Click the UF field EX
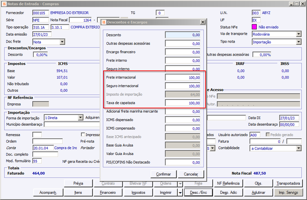Image resolution: width=307 pixels, height=200 pixels. tap(256, 20)
